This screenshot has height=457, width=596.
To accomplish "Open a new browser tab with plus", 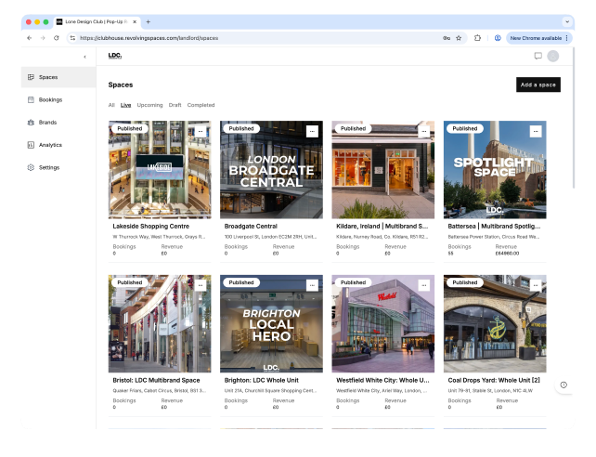I will coord(149,21).
